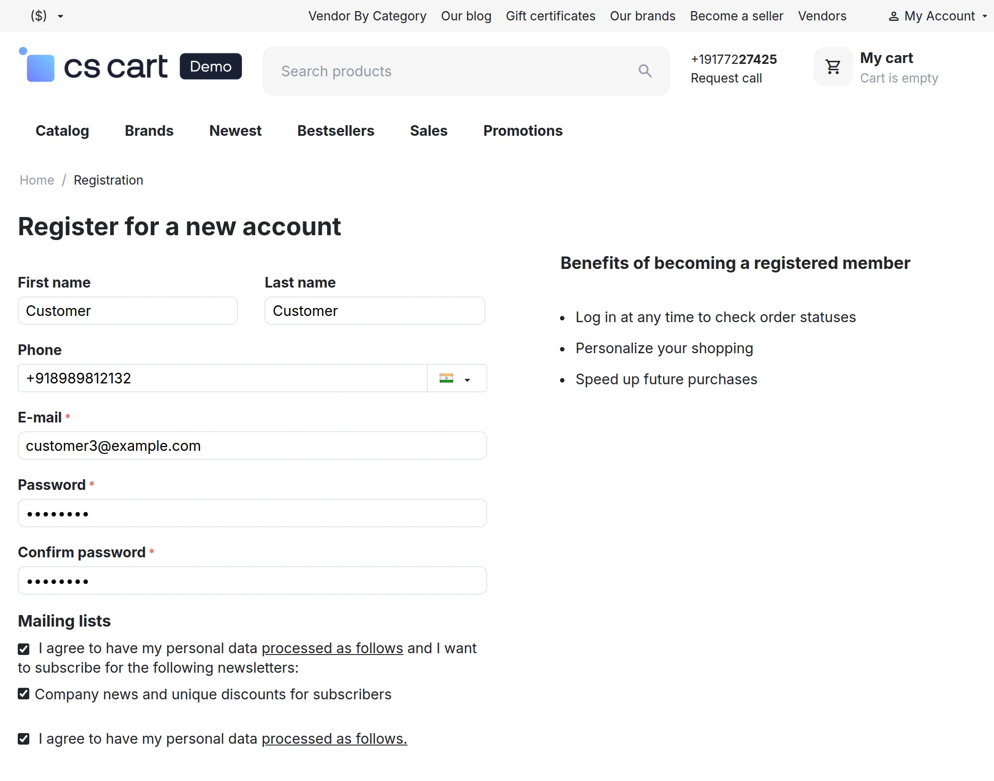The width and height of the screenshot is (994, 781).
Task: Focus the Last name field
Action: pyautogui.click(x=375, y=311)
